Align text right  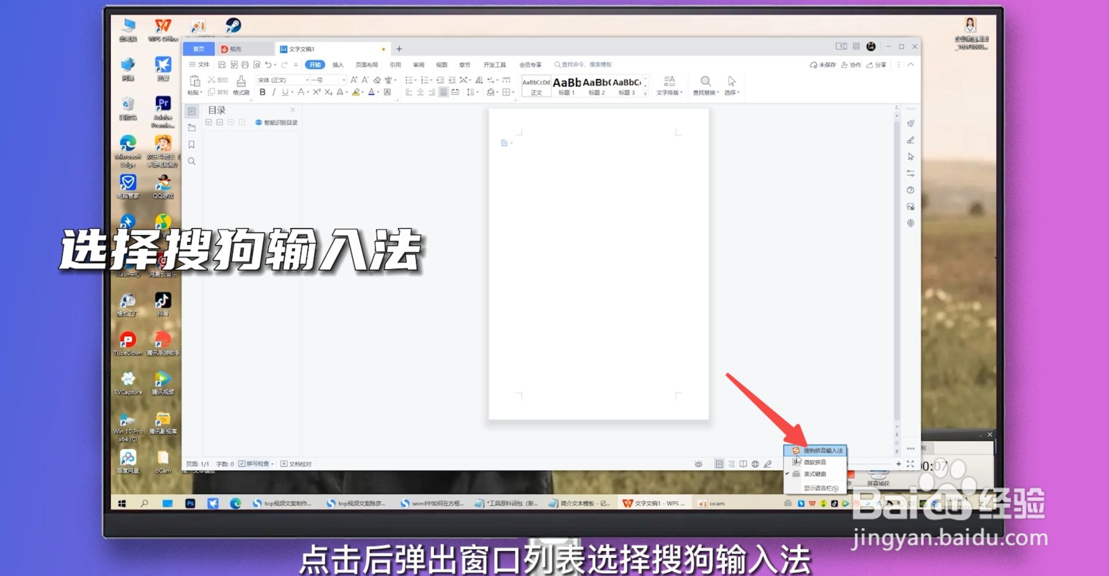point(432,92)
